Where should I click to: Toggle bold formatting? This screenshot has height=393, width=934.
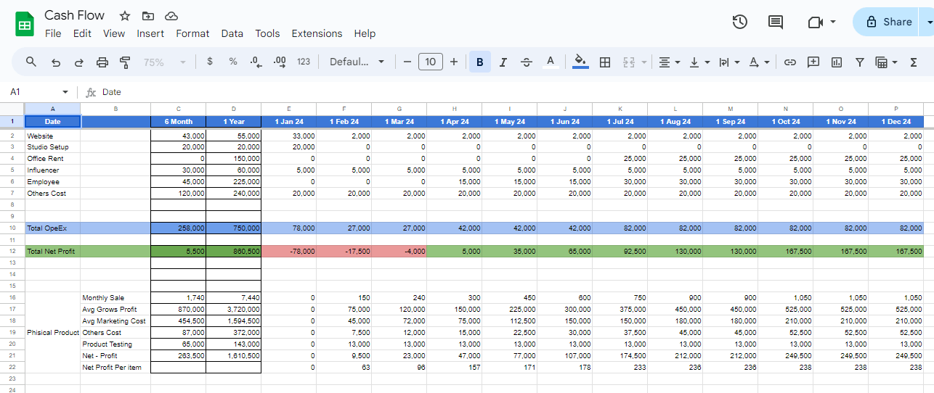[x=479, y=62]
